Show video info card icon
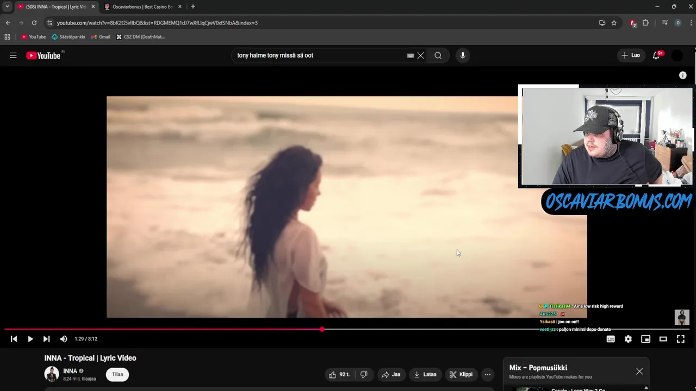 683,75
